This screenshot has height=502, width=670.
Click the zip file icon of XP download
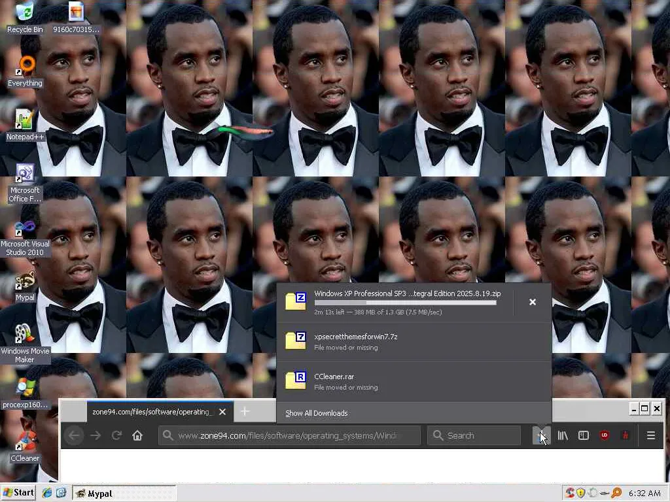click(296, 301)
